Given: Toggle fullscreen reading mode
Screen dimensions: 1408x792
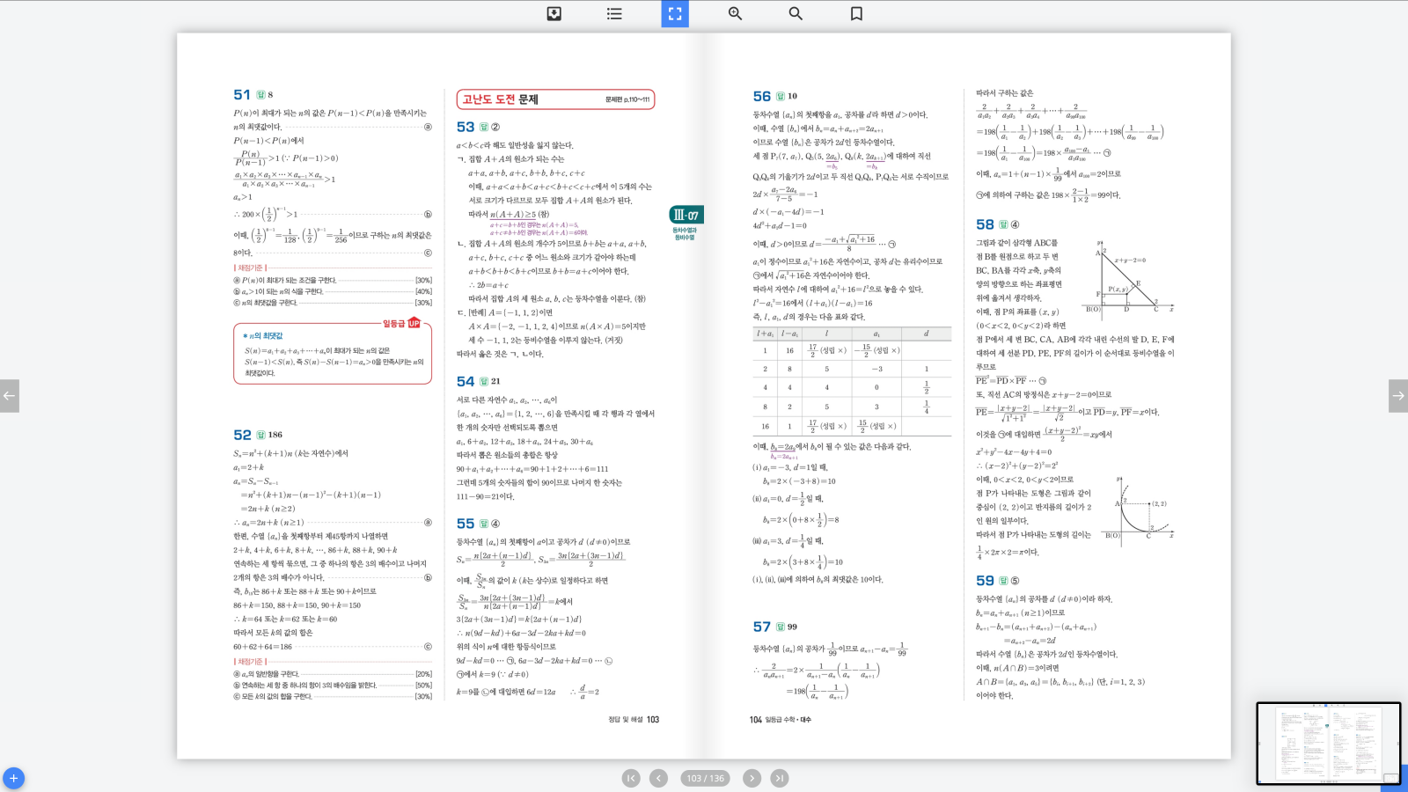Looking at the screenshot, I should [674, 13].
